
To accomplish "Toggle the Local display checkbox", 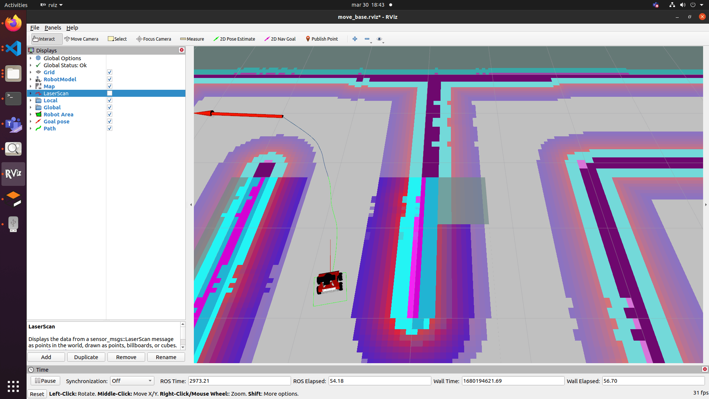I will coord(110,100).
